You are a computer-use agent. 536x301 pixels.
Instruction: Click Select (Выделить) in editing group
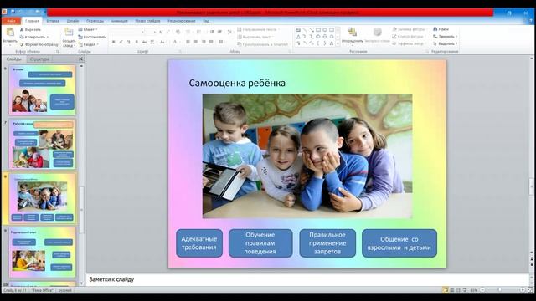pos(445,43)
